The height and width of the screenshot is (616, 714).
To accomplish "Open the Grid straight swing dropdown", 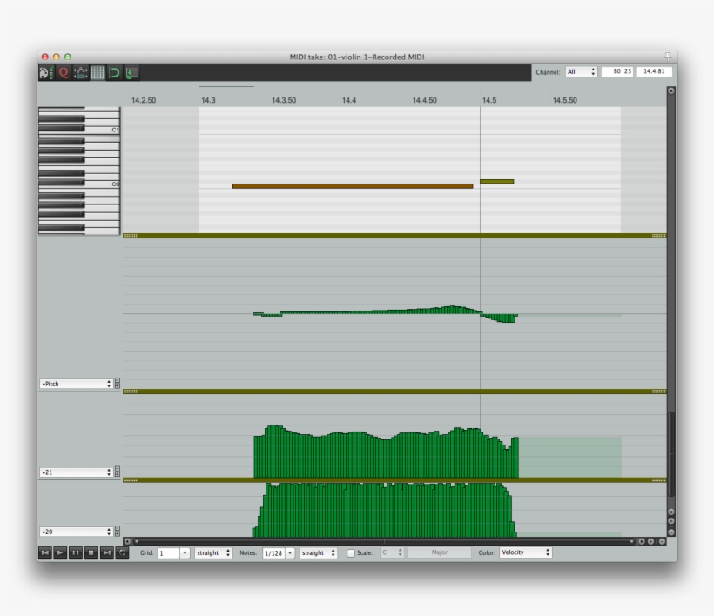I will [x=212, y=552].
